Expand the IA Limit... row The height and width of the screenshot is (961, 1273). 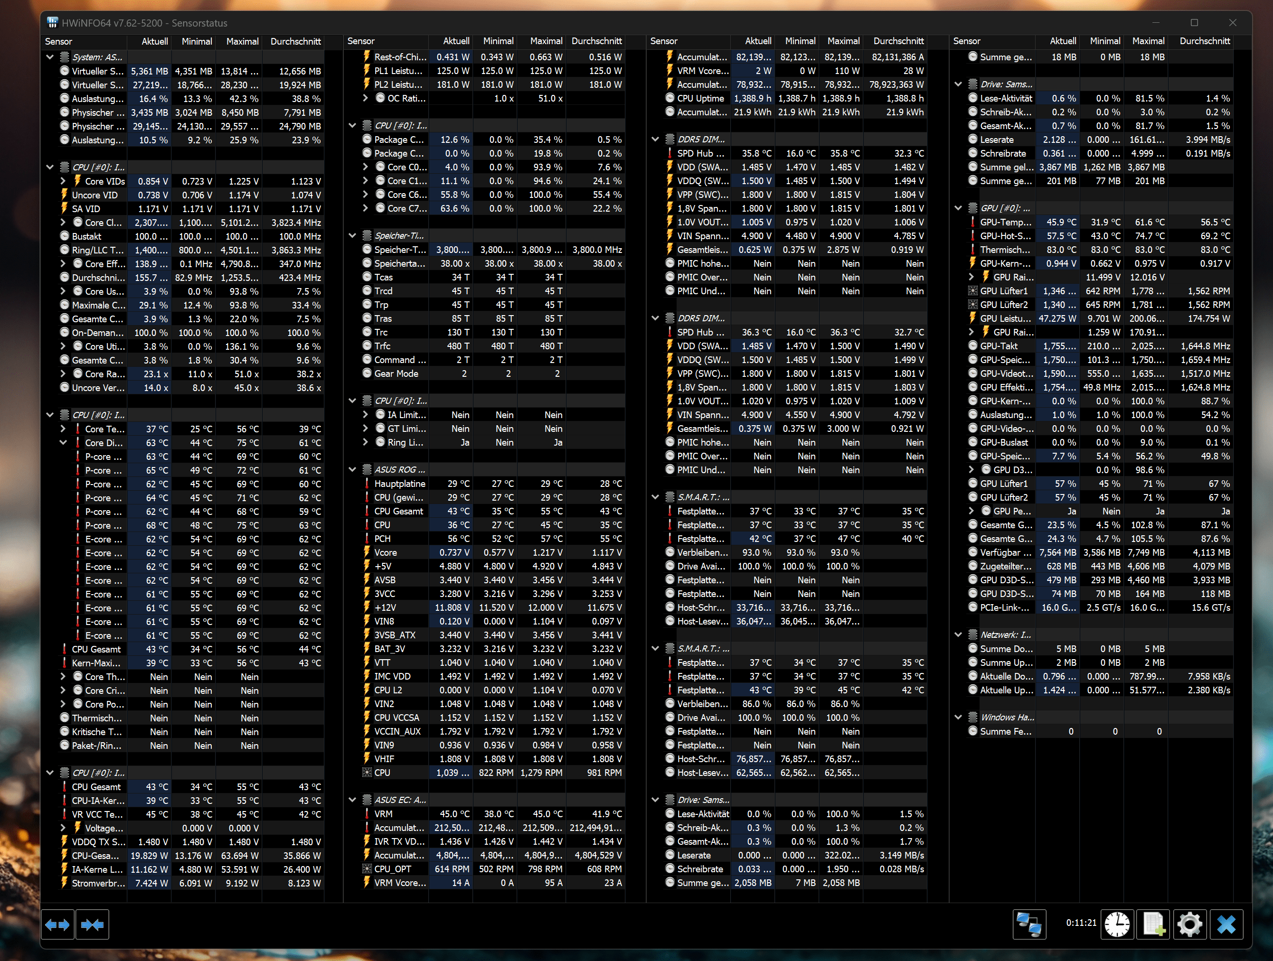pos(366,415)
